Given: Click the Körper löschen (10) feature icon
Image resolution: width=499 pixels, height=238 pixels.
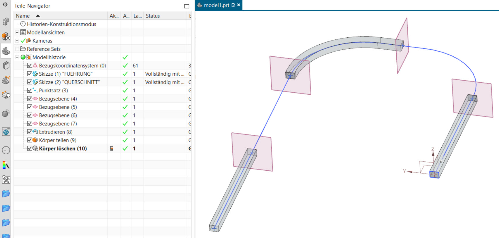Looking at the screenshot, I should [x=35, y=148].
